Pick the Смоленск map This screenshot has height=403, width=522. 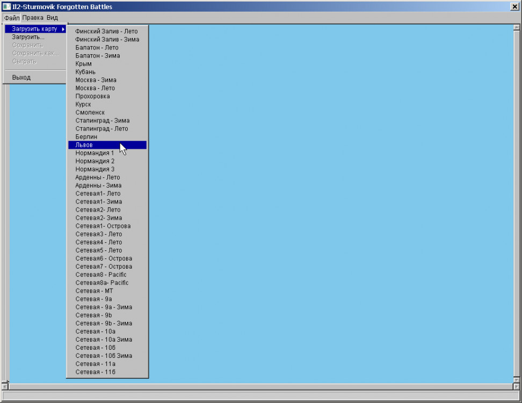[x=90, y=112]
